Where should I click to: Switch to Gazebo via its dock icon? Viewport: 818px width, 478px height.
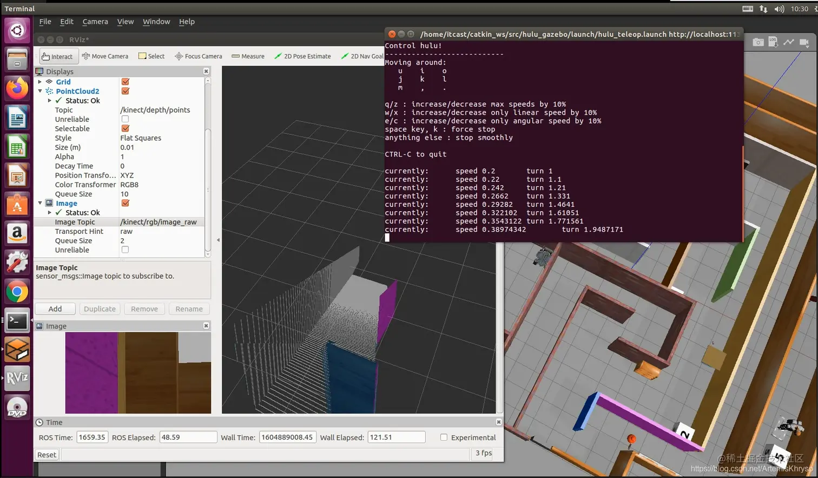point(17,350)
